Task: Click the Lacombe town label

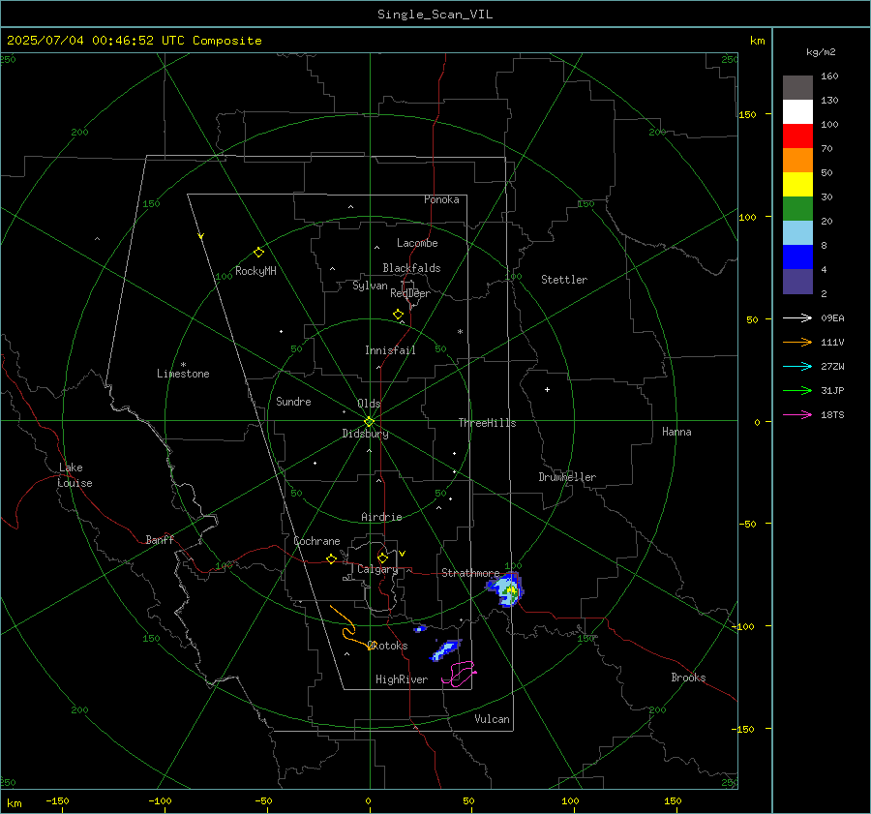Action: [417, 243]
